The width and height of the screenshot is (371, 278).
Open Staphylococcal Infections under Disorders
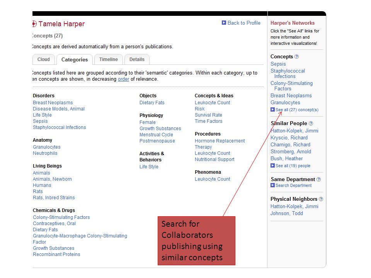(60, 127)
